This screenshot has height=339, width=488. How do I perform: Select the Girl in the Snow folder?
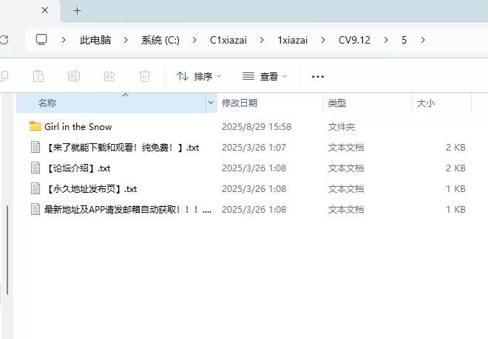tap(78, 126)
